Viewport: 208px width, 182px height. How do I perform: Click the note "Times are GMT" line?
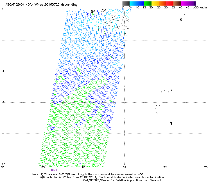click(88, 174)
